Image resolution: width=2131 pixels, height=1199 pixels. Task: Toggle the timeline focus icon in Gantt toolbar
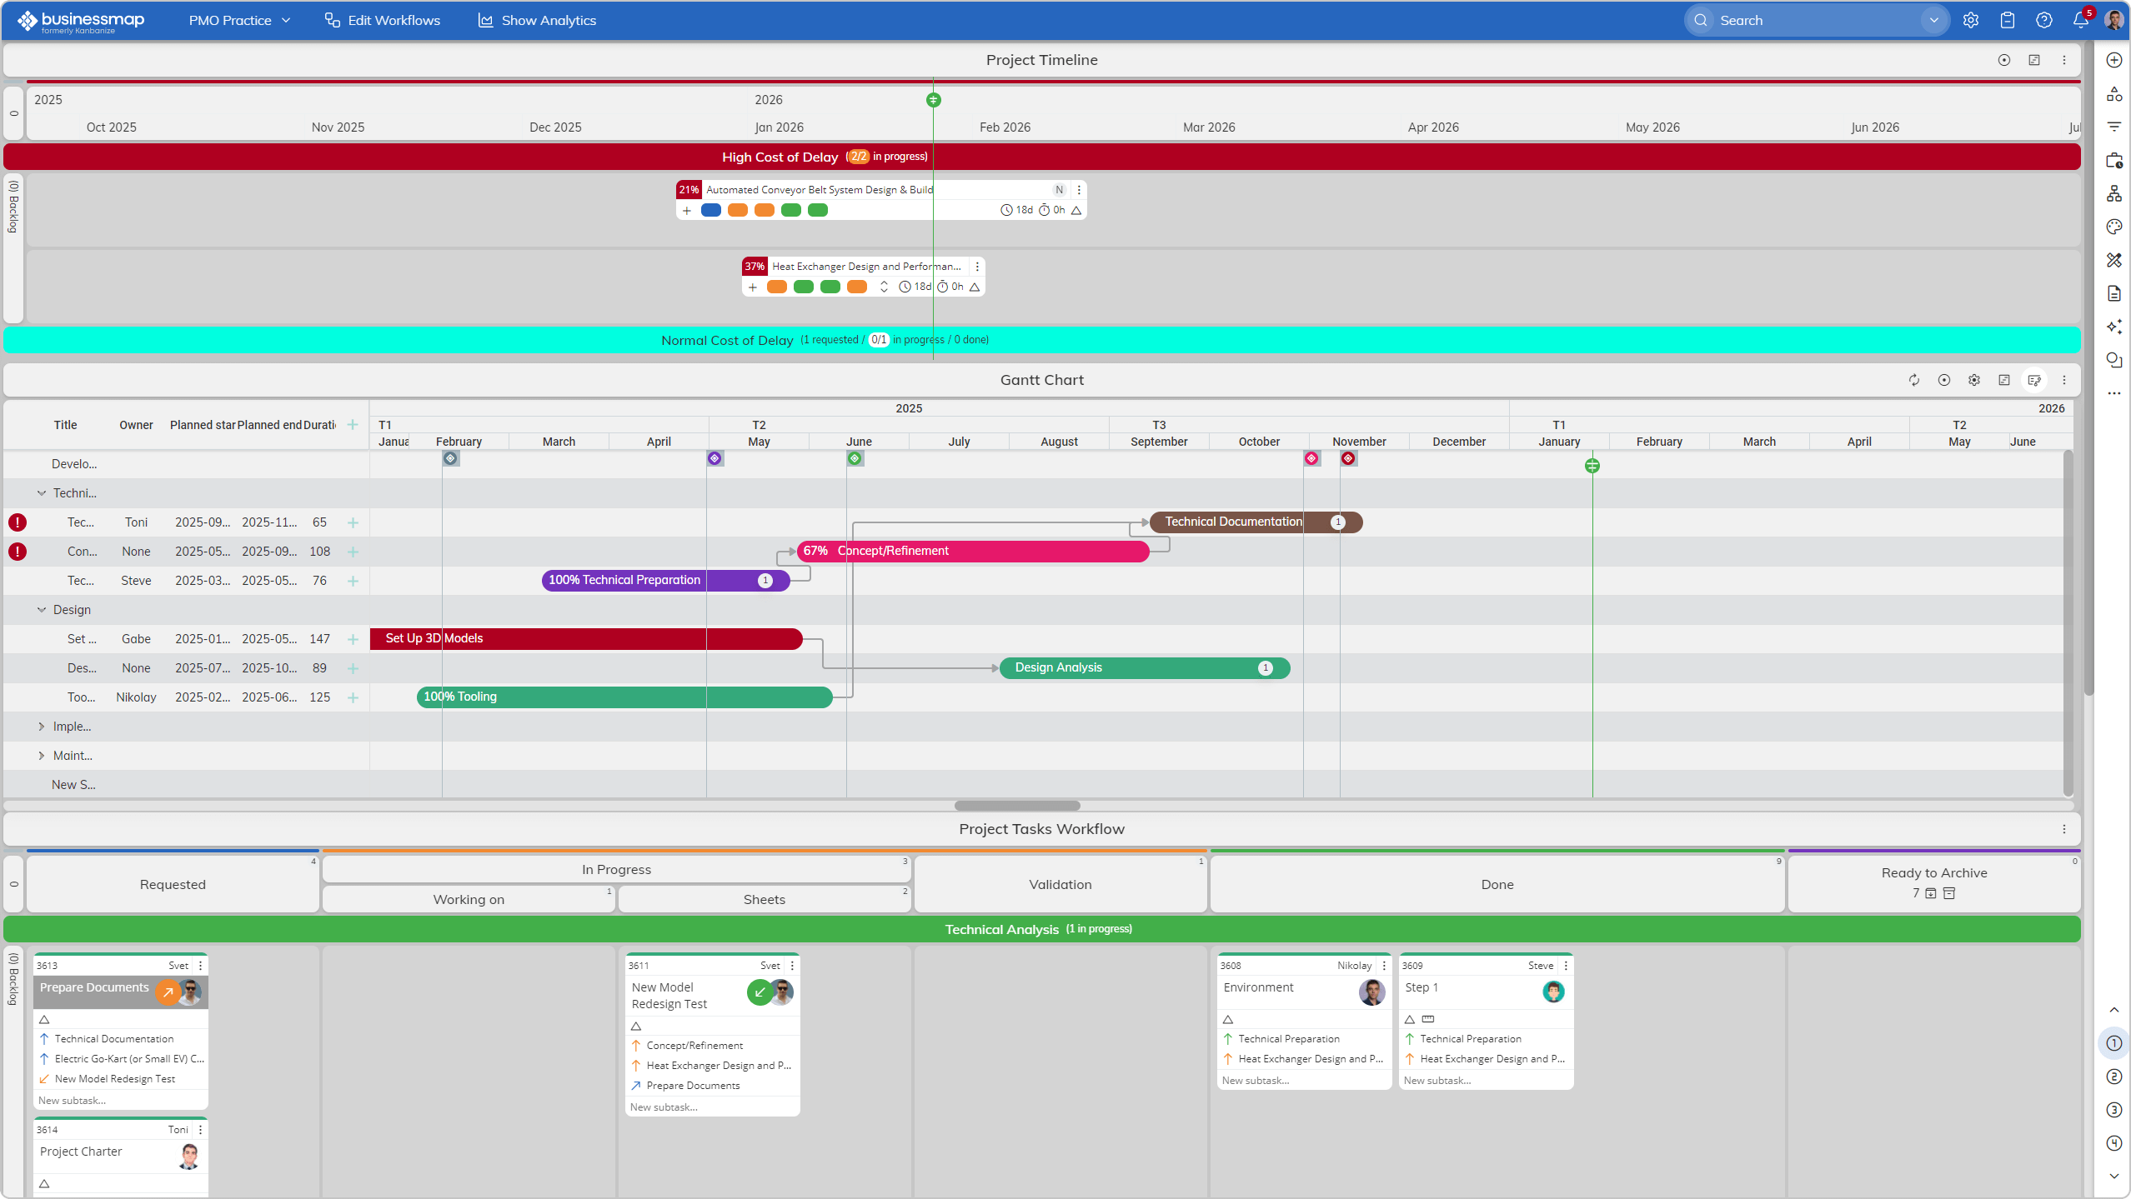coord(1944,380)
